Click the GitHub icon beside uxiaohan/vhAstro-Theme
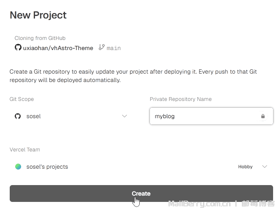 18,48
